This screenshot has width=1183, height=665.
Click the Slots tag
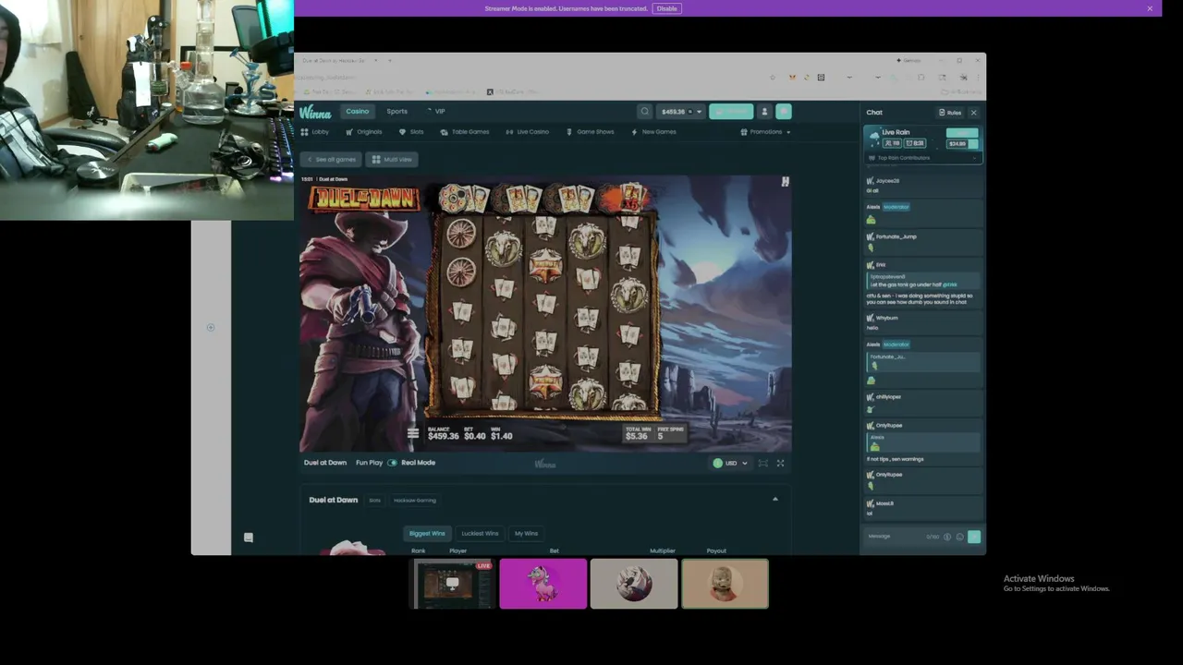374,501
